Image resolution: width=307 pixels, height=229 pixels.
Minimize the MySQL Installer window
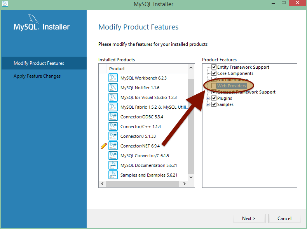tap(273, 3)
